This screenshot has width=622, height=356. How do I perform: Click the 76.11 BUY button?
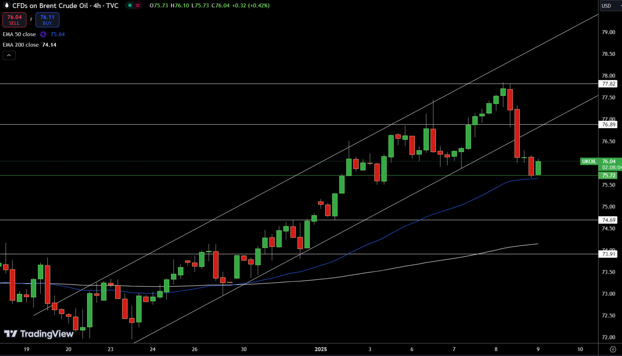pos(47,20)
